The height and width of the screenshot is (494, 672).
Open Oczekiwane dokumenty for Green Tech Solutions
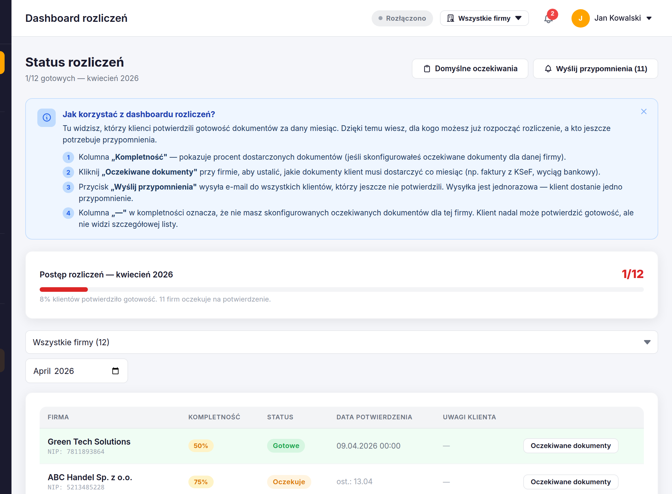point(570,445)
